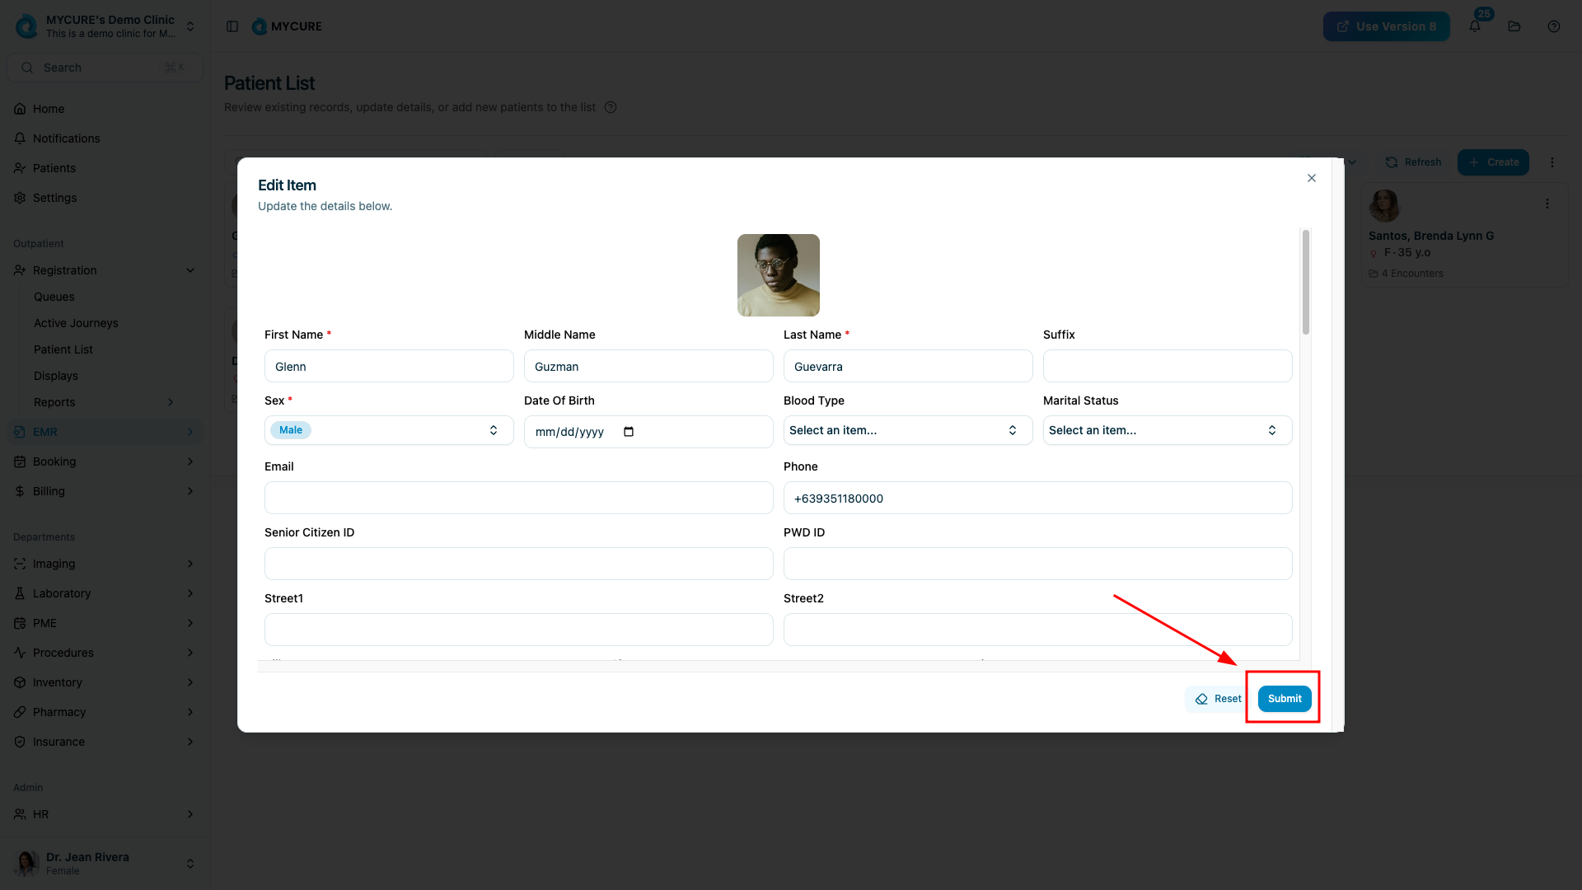
Task: Open the Sex dropdown showing Male
Action: tap(389, 430)
